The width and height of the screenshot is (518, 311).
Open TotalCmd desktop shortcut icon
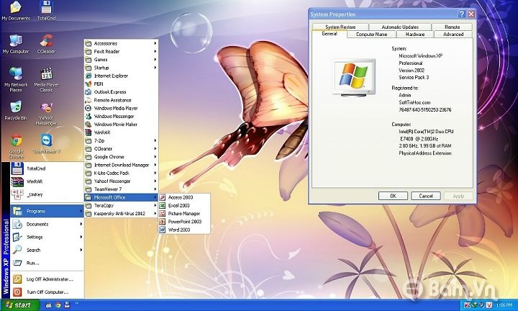pos(46,11)
